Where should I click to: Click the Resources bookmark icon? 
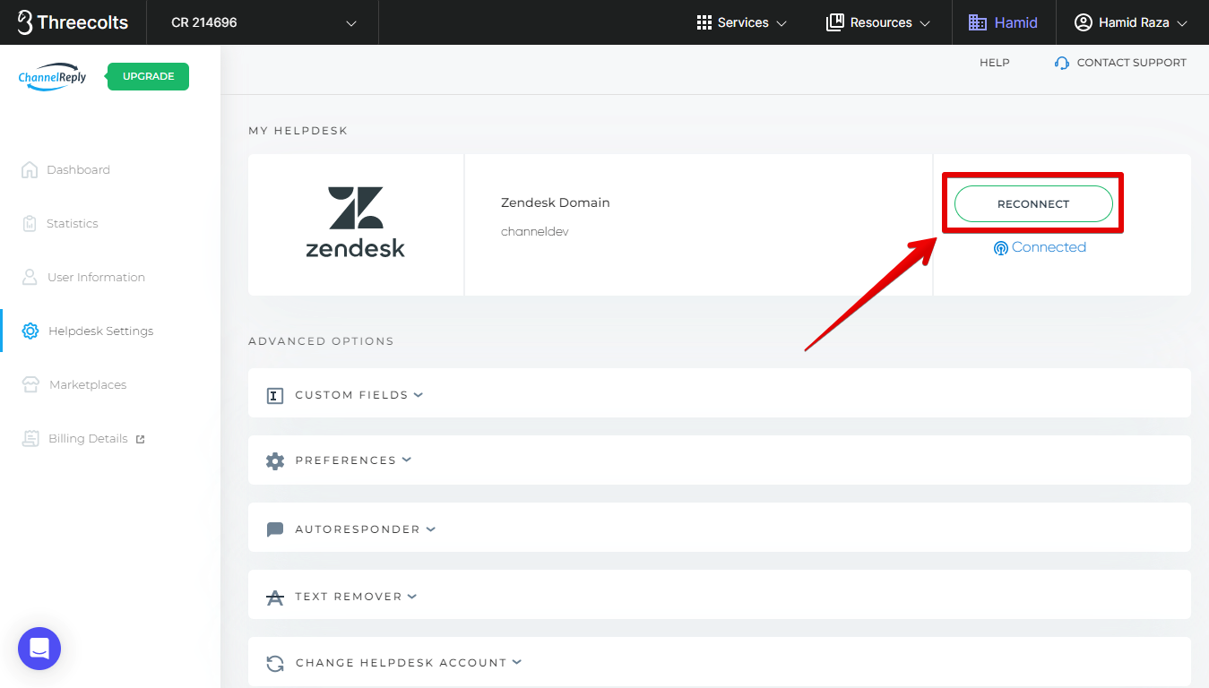(x=834, y=22)
